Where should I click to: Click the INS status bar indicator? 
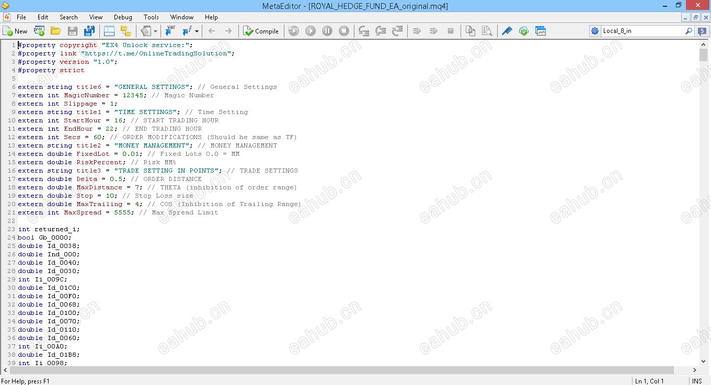pos(697,381)
